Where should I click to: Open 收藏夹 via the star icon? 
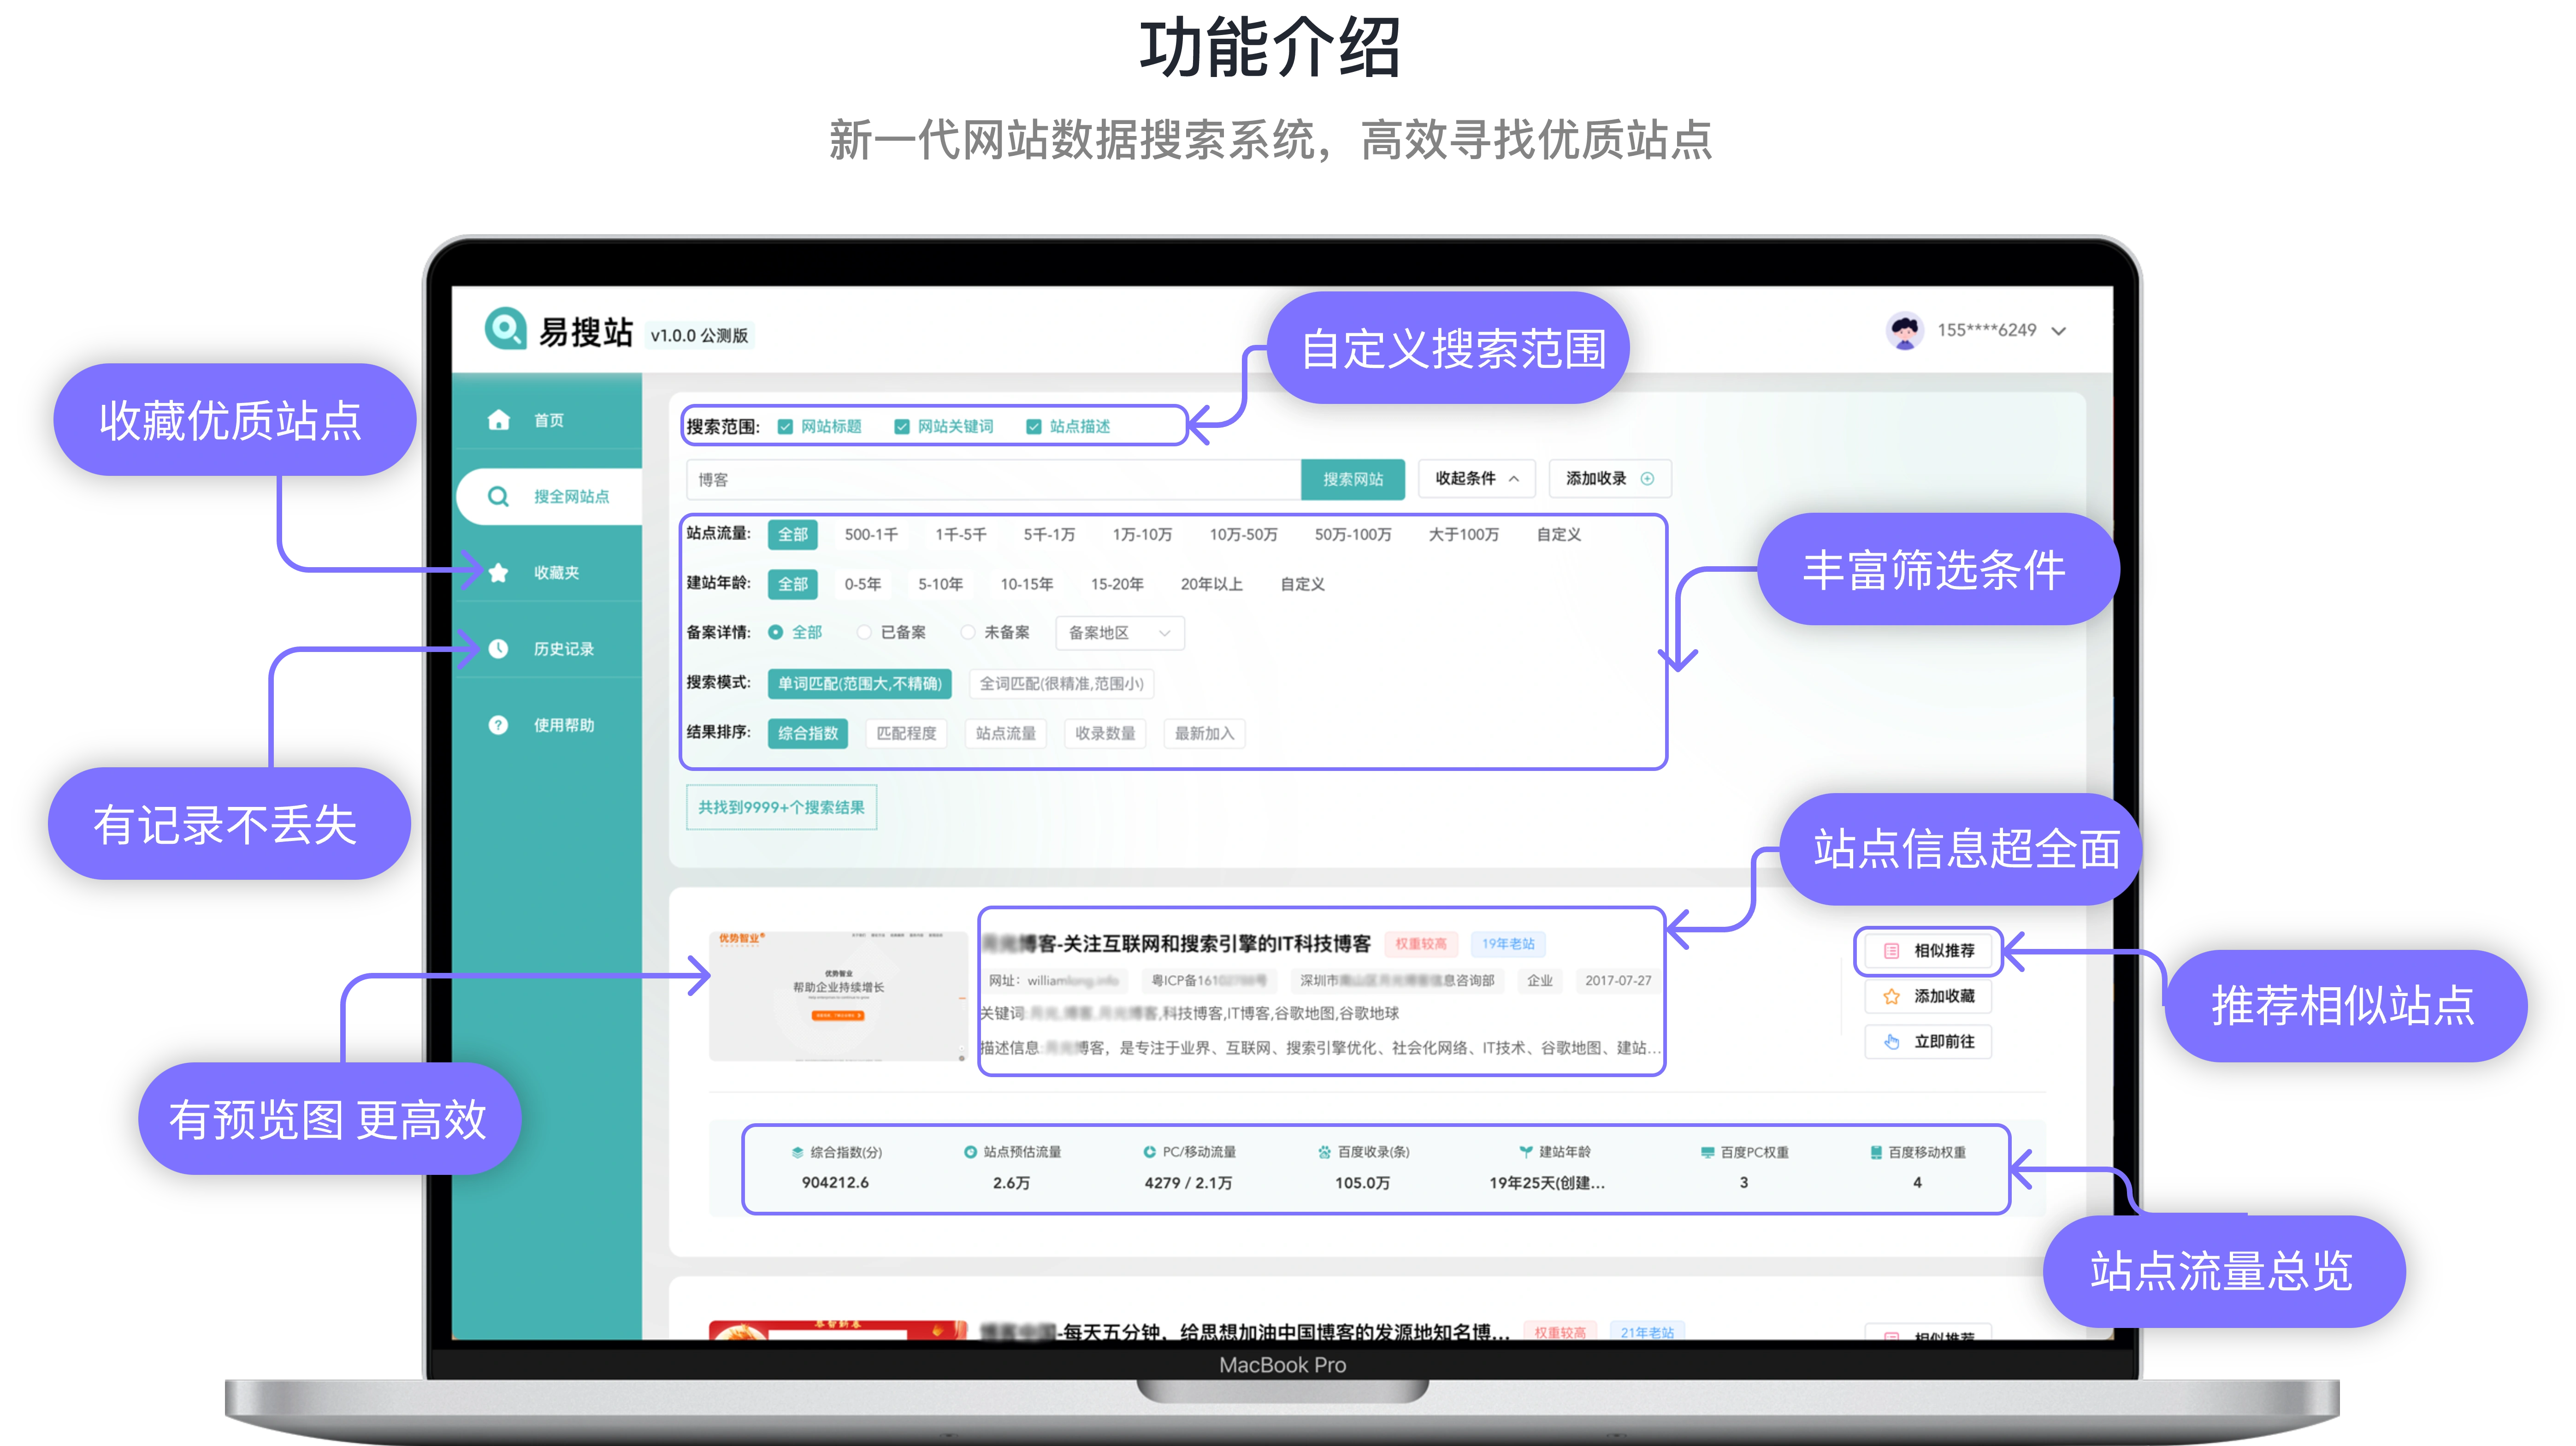coord(499,572)
